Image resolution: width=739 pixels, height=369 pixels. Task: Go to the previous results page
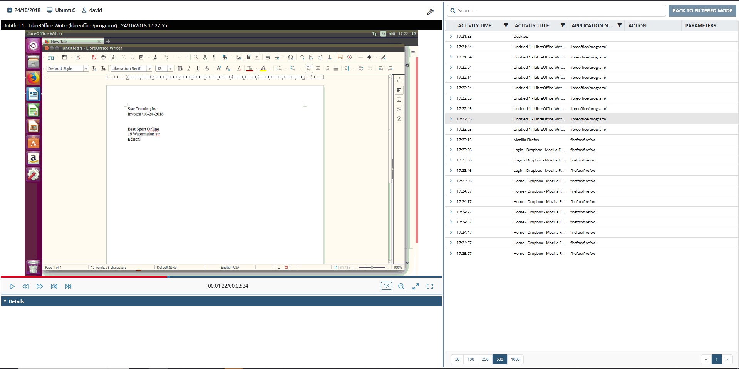pyautogui.click(x=706, y=359)
